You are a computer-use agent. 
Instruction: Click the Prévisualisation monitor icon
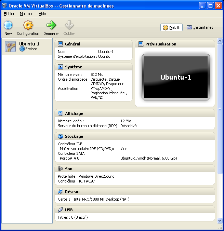click(x=141, y=44)
